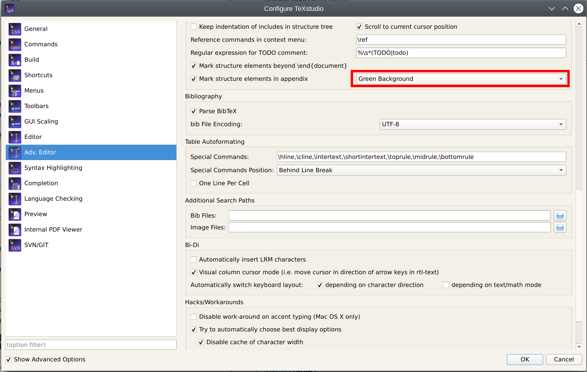Click the Cancel button
Viewport: 587px width, 372px height.
point(563,359)
